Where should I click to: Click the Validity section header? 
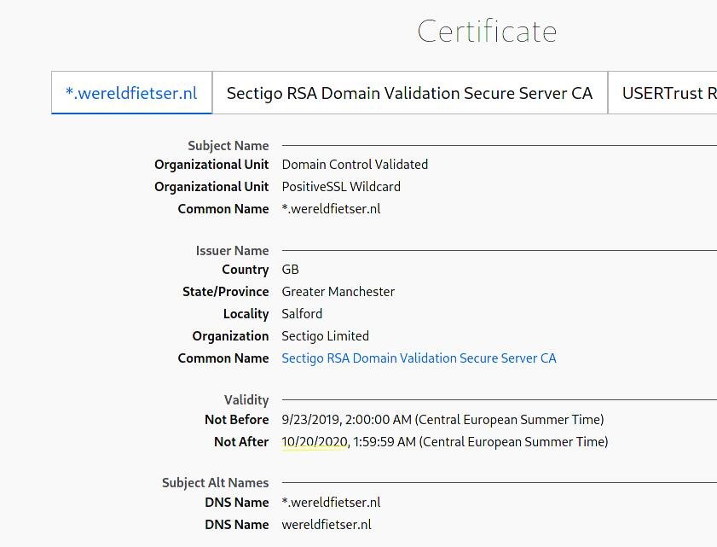[x=246, y=400]
